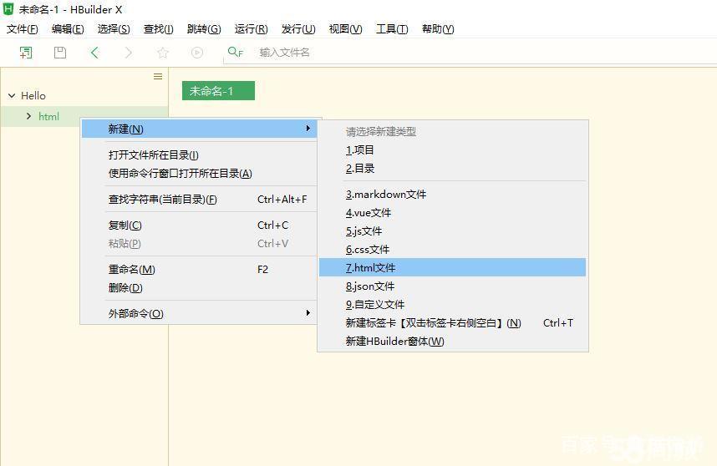This screenshot has height=466, width=717.
Task: Select 重命名(M) in context menu
Action: pyautogui.click(x=199, y=269)
